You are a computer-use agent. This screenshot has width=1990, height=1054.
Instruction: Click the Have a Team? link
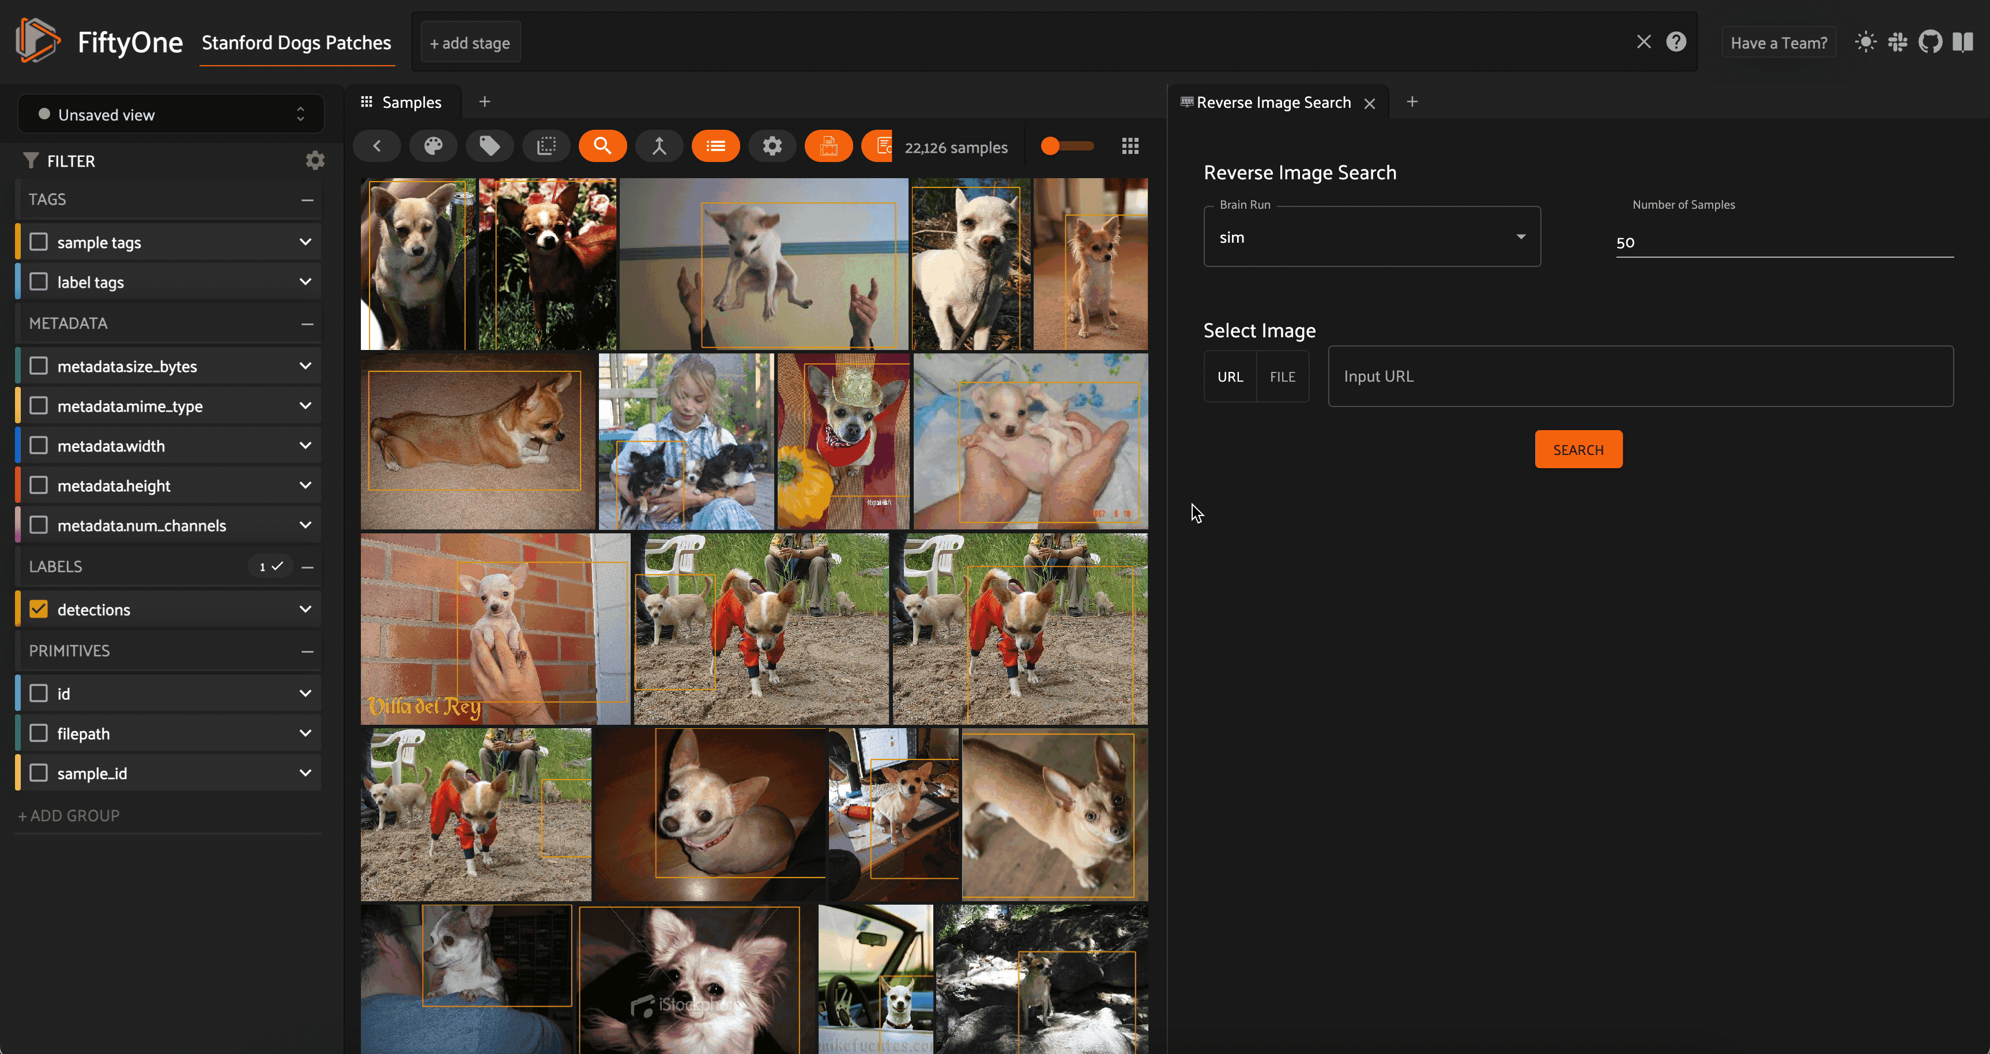click(x=1778, y=43)
